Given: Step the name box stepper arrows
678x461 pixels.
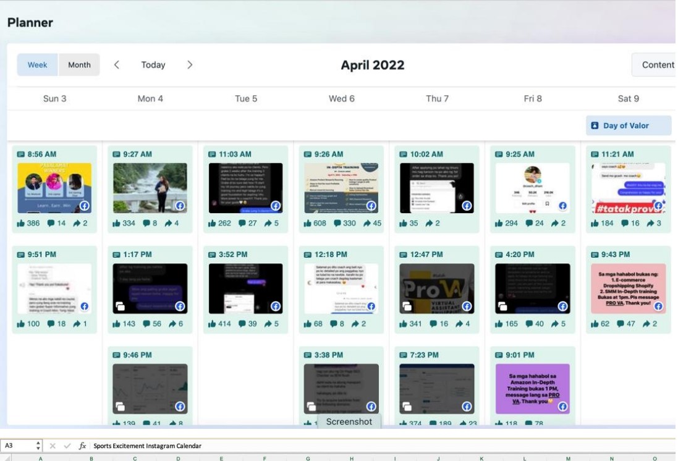Looking at the screenshot, I should point(38,446).
